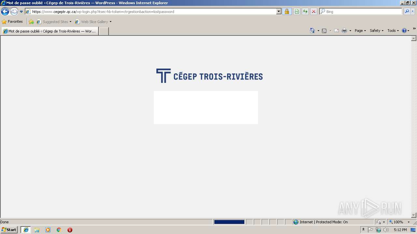Click the Action Center flag icon
Viewport: 417px width, 234px height.
(370, 230)
